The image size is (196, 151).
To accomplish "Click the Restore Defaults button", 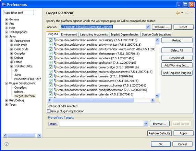I will (159, 133).
